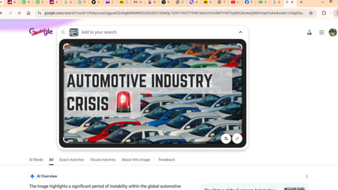The height and width of the screenshot is (190, 338).
Task: Collapse the image preview with the chevron
Action: tap(240, 32)
